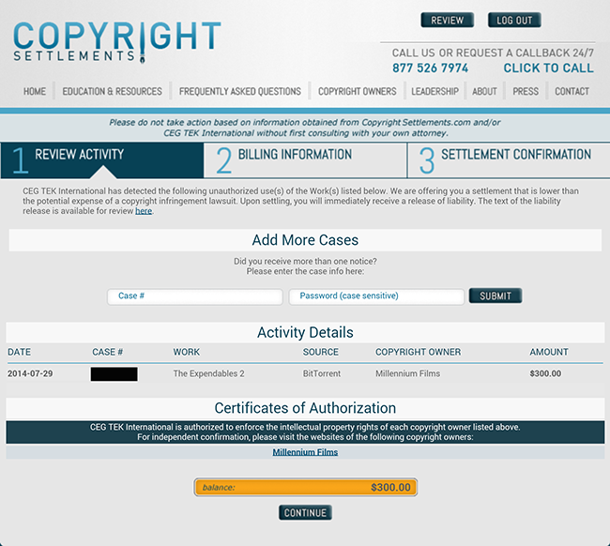Click the Add More Cases heading
Viewport: 610px width, 546px height.
[x=305, y=240]
